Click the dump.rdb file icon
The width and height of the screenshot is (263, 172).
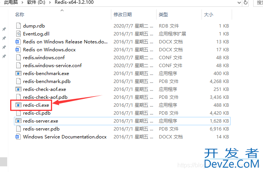18,26
